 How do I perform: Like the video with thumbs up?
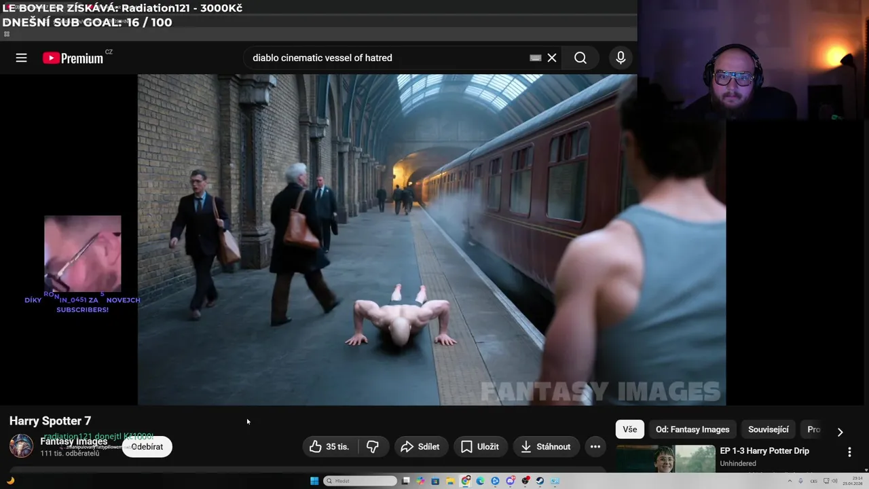[330, 446]
